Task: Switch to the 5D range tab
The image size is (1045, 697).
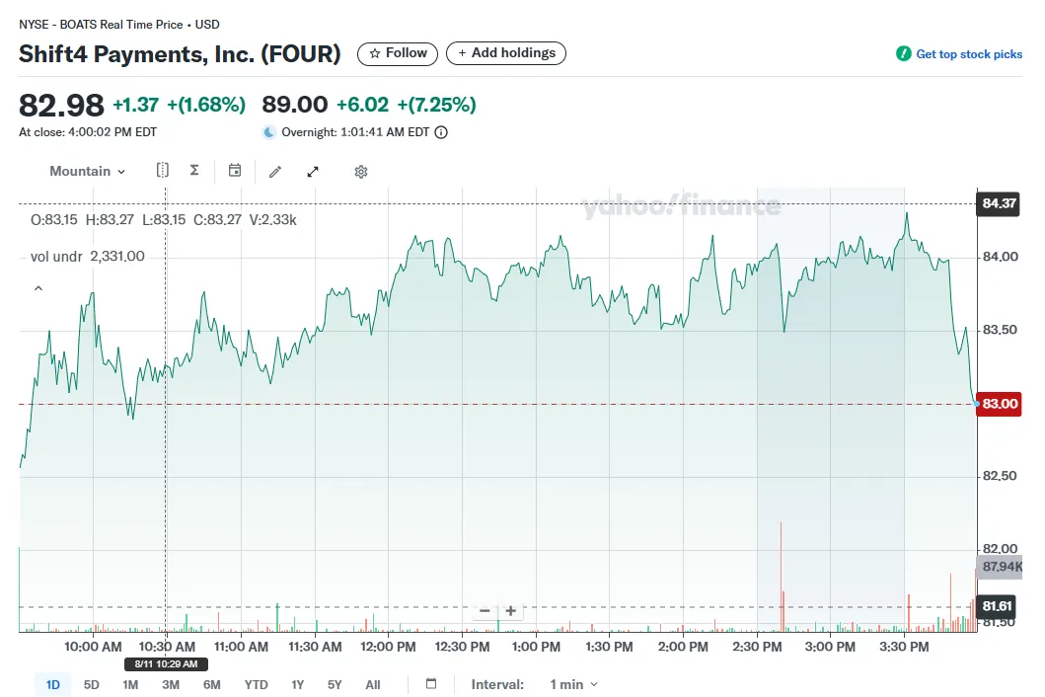Action: 92,684
